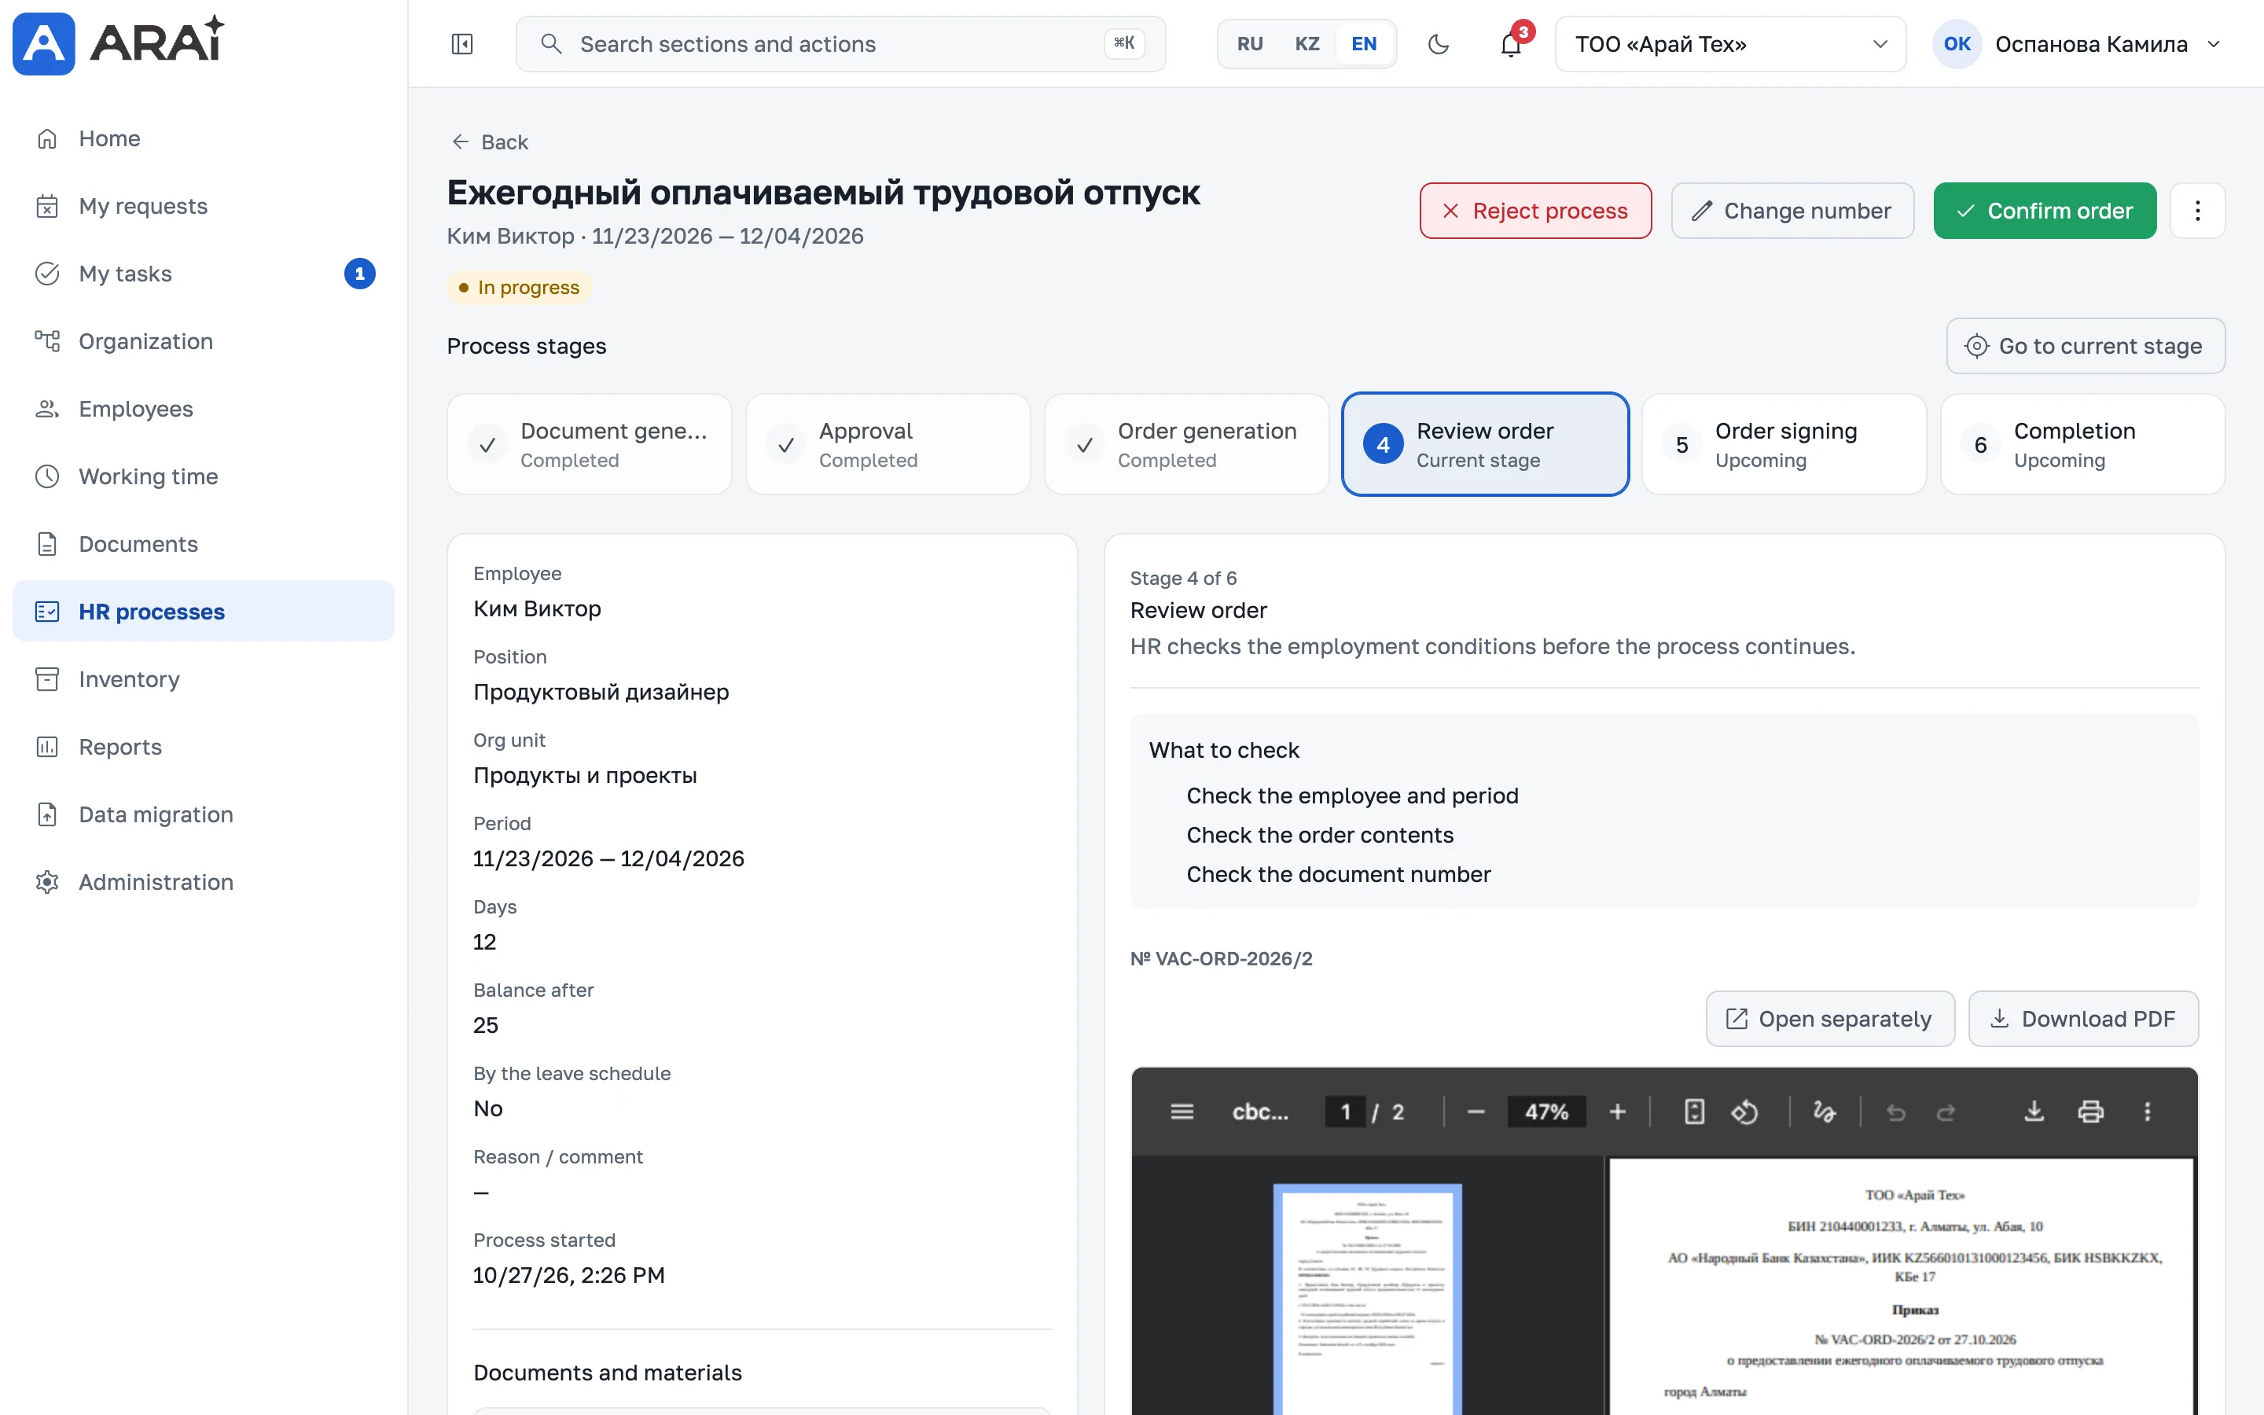
Task: Switch language to RU
Action: (x=1250, y=44)
